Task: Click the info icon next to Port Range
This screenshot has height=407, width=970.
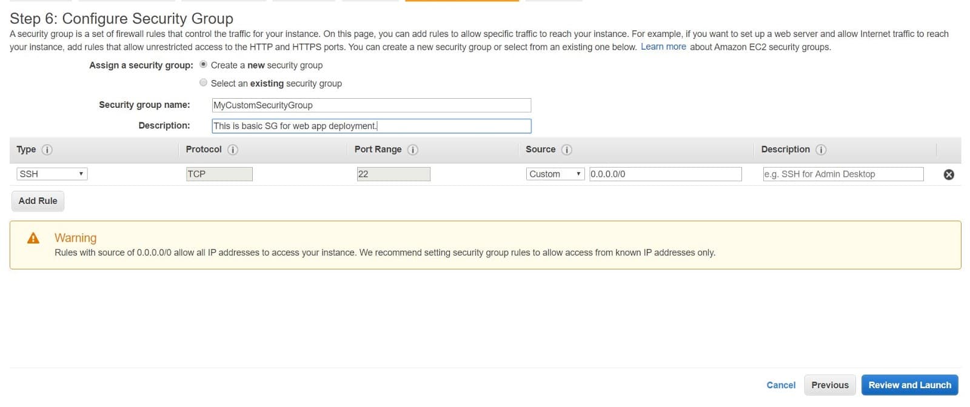Action: click(x=413, y=150)
